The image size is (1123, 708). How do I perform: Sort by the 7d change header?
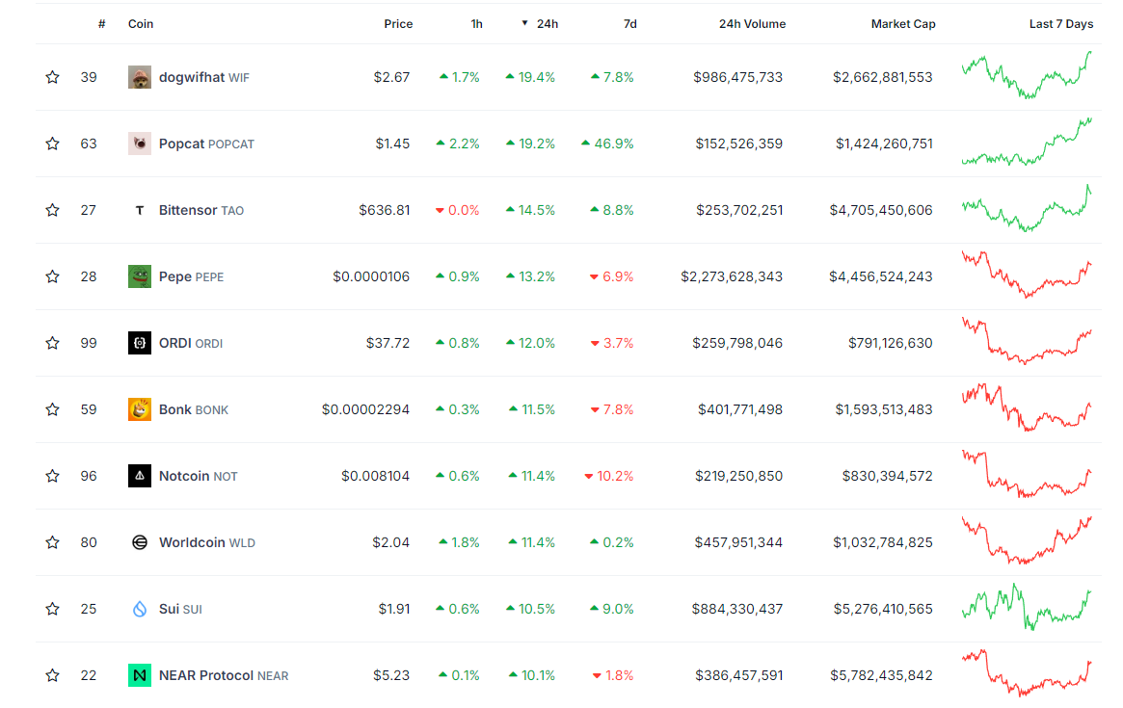click(630, 24)
